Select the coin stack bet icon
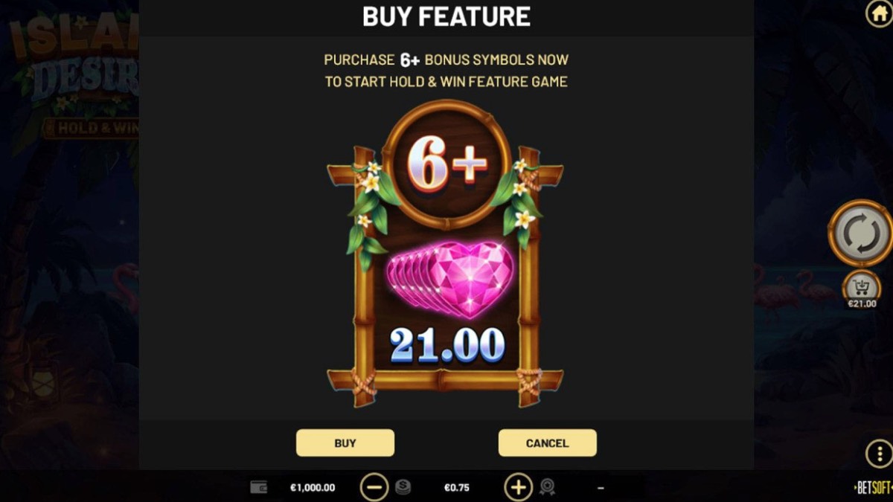Screen dimensions: 893x502 [x=403, y=488]
